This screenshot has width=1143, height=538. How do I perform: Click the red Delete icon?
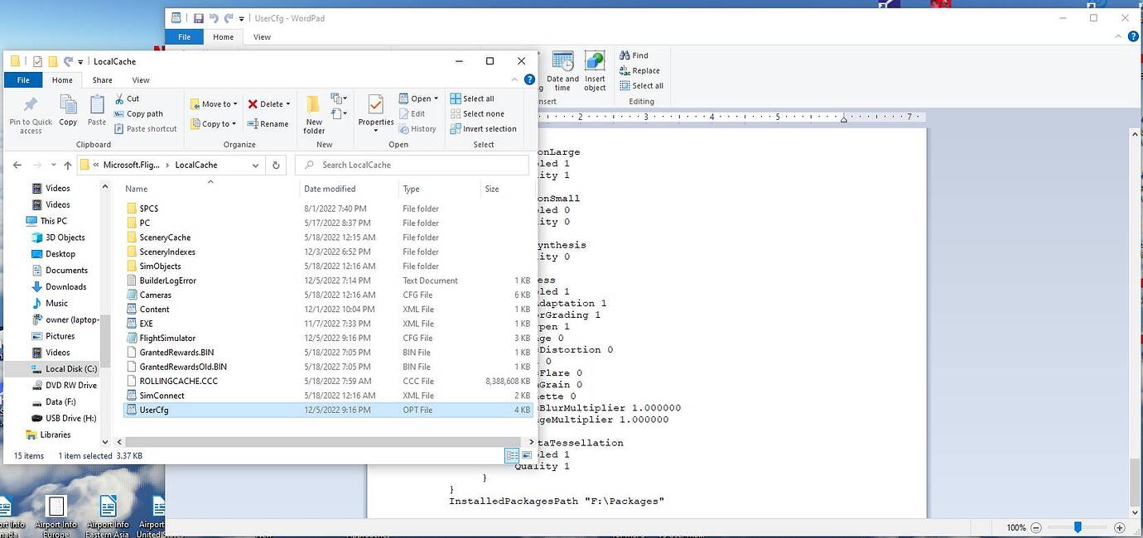click(253, 104)
